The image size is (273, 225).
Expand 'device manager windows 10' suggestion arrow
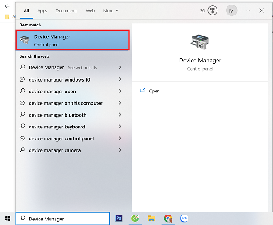(x=120, y=79)
